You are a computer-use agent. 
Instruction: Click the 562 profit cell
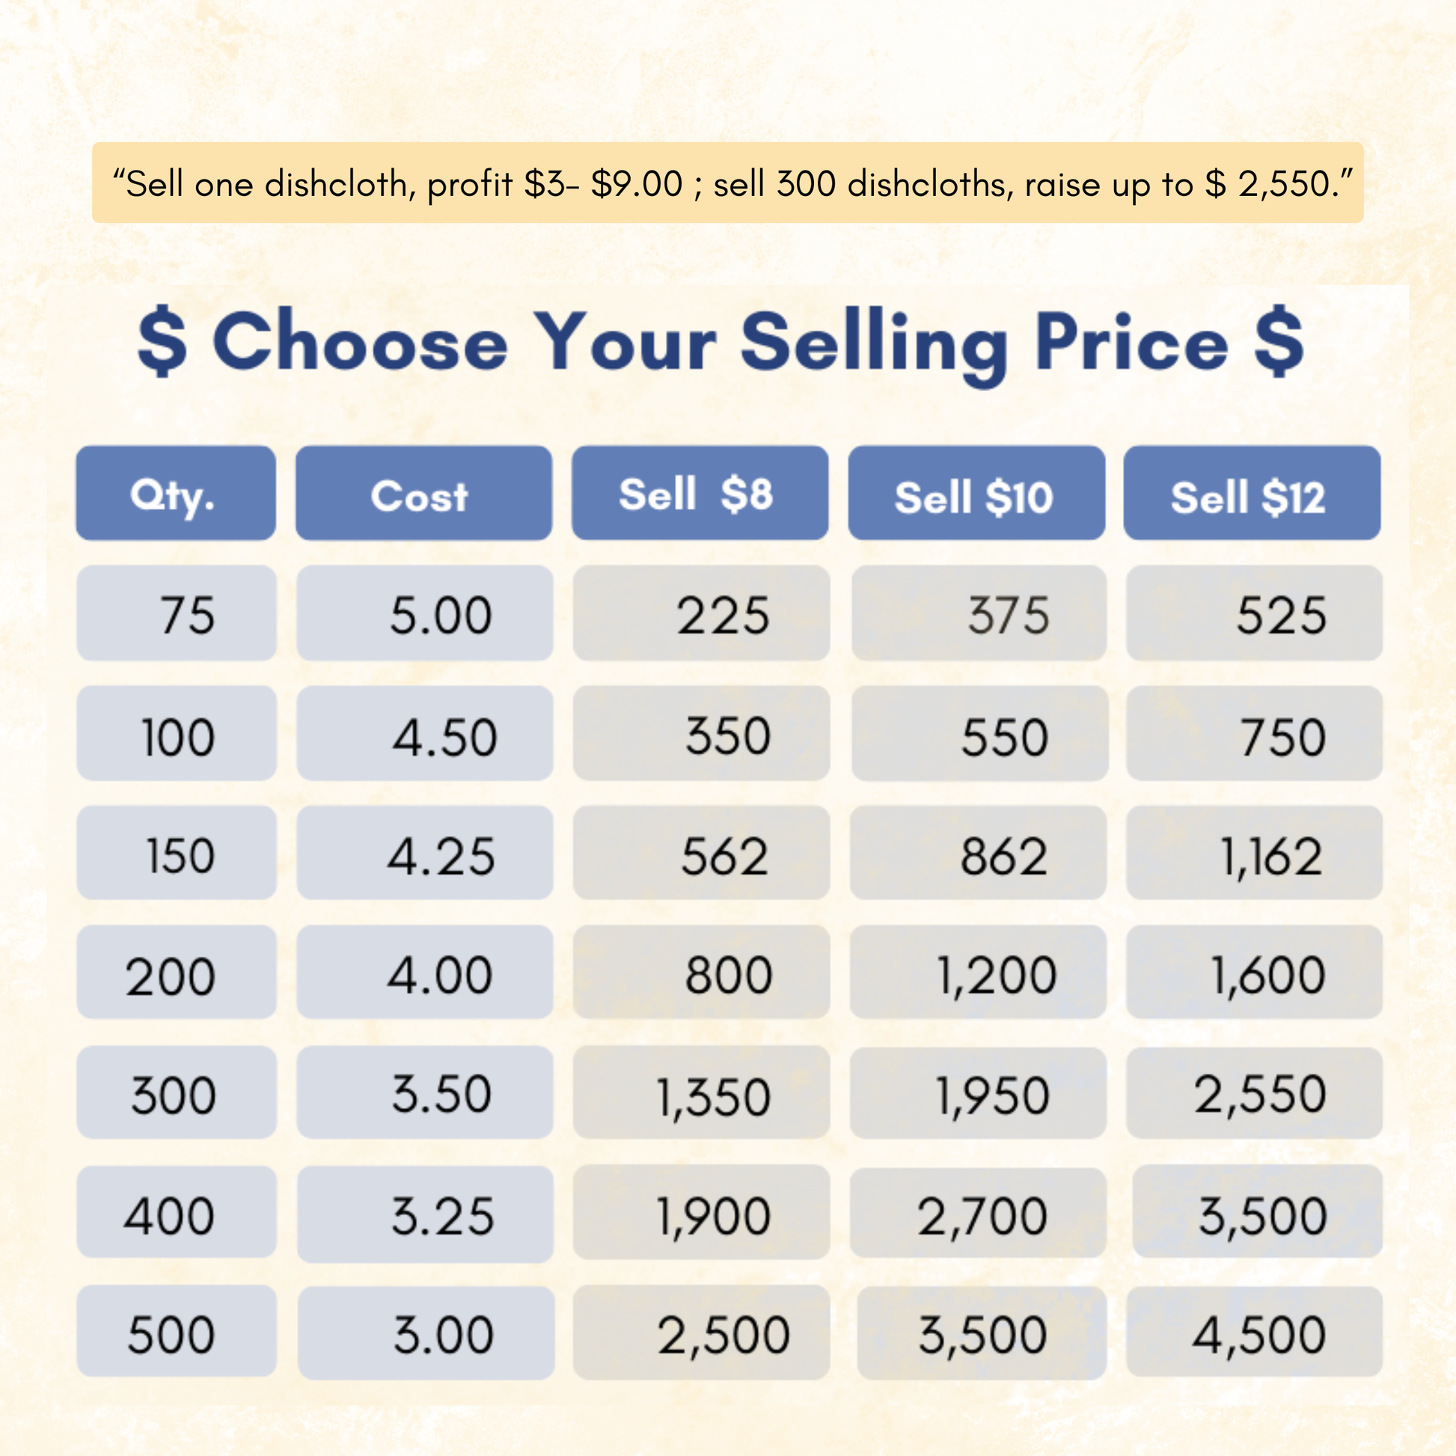tap(701, 853)
